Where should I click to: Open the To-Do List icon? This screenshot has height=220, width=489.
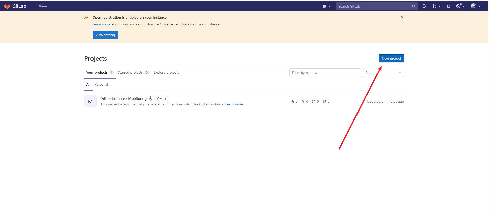pyautogui.click(x=449, y=6)
